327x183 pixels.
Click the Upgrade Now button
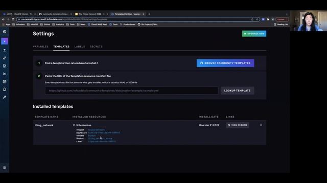coord(254,34)
